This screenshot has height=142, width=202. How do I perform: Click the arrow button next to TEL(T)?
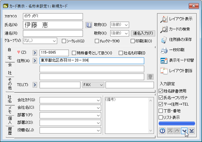coord(35,85)
